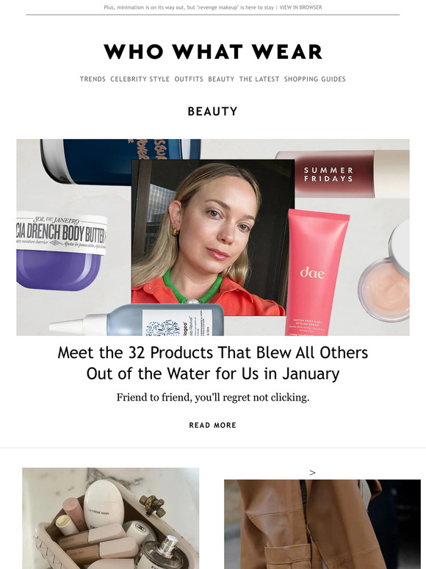Select BEAUTY in the navigation bar
This screenshot has height=569, width=426.
point(221,79)
